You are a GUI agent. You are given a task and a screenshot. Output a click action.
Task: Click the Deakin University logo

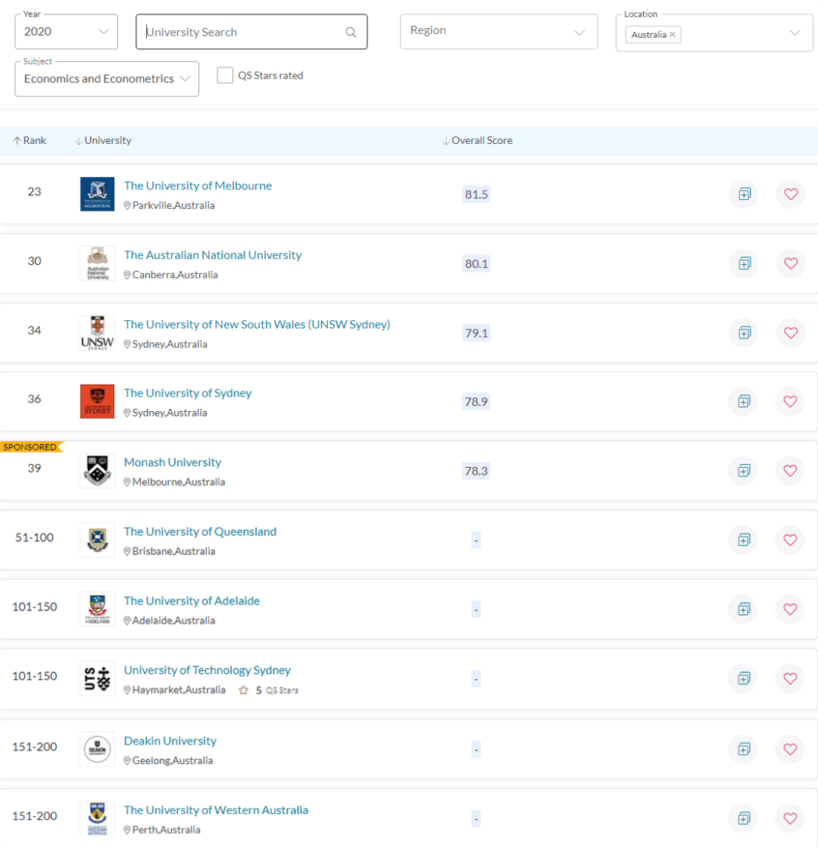click(98, 749)
